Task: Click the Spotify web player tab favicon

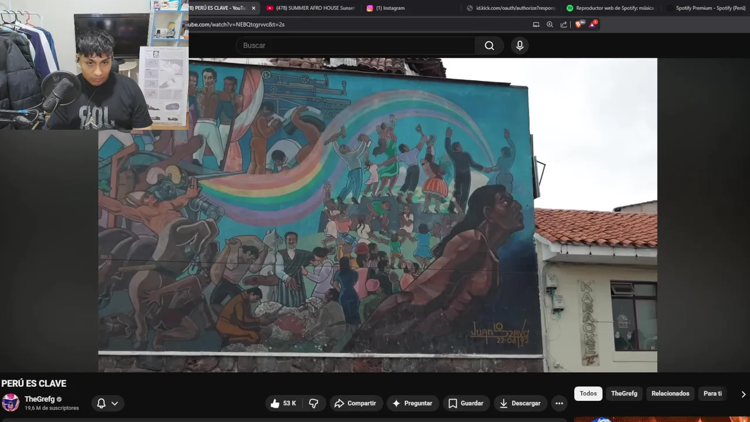Action: point(570,8)
